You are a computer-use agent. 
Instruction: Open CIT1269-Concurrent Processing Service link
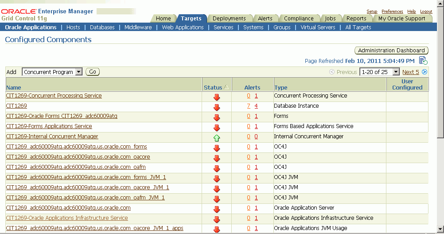coord(54,96)
